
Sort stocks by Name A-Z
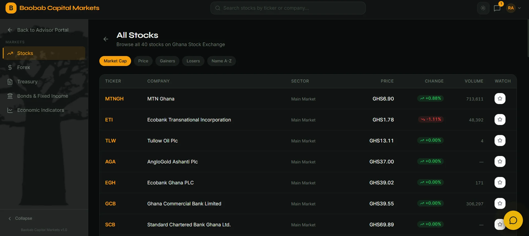222,61
